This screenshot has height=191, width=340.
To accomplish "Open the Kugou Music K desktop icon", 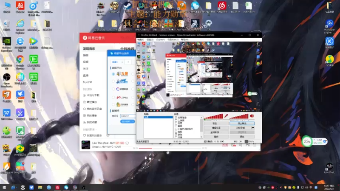I will coord(329,43).
